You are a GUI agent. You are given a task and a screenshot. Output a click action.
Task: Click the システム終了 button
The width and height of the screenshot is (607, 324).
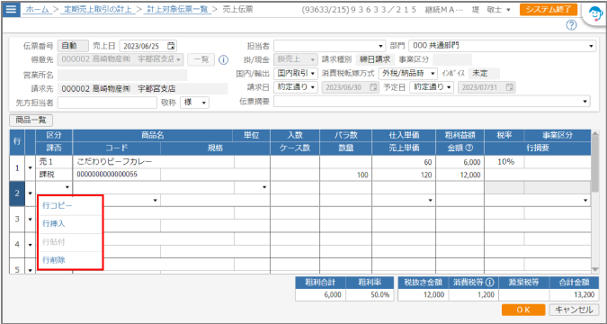(549, 9)
